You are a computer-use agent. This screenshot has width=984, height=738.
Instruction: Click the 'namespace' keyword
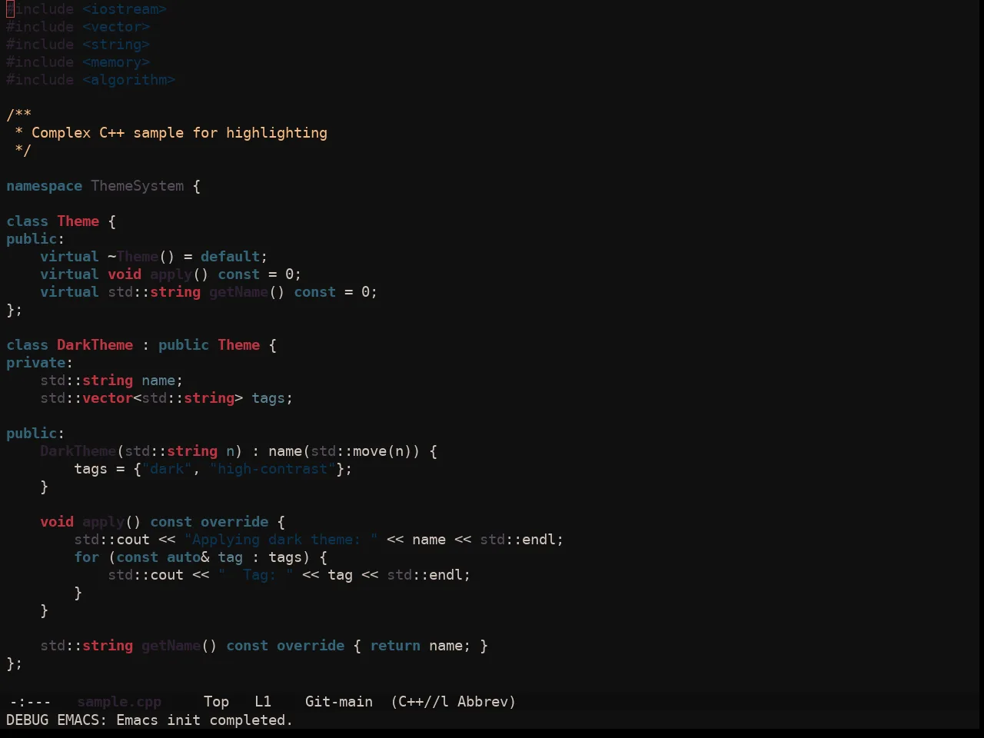(44, 186)
